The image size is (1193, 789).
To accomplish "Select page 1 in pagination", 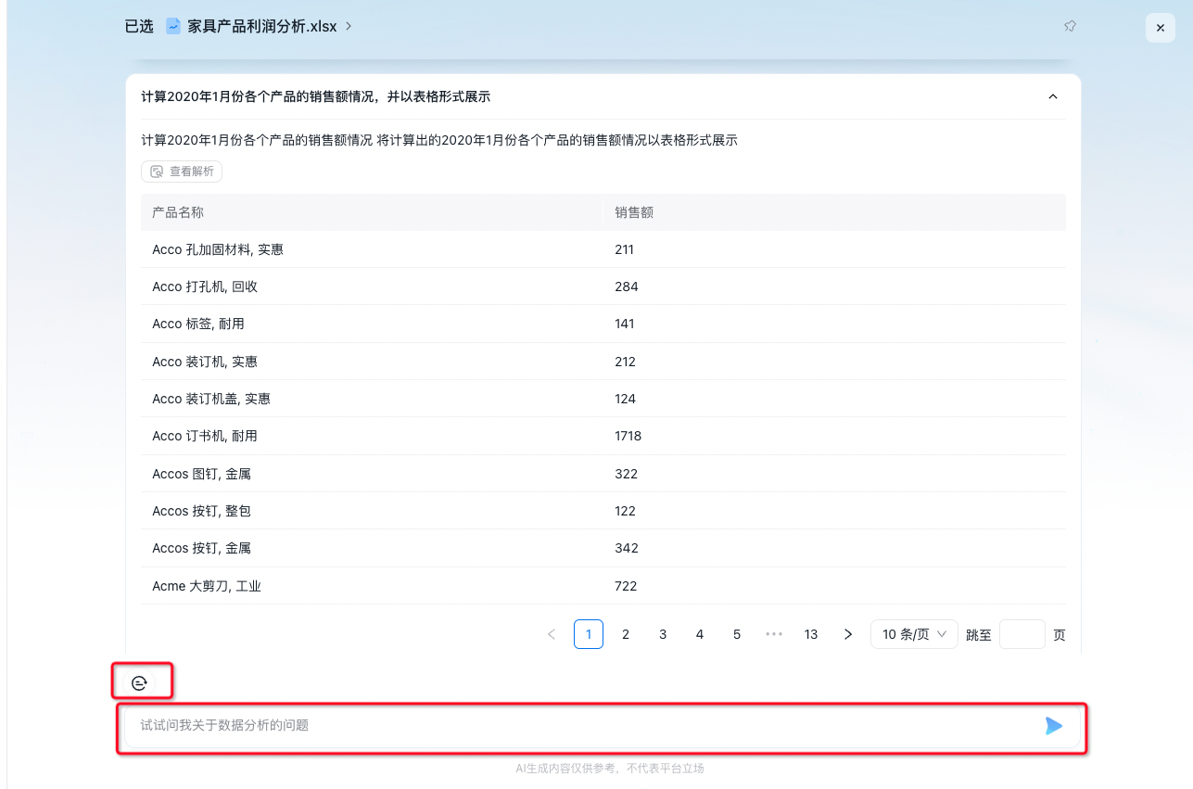I will click(589, 634).
